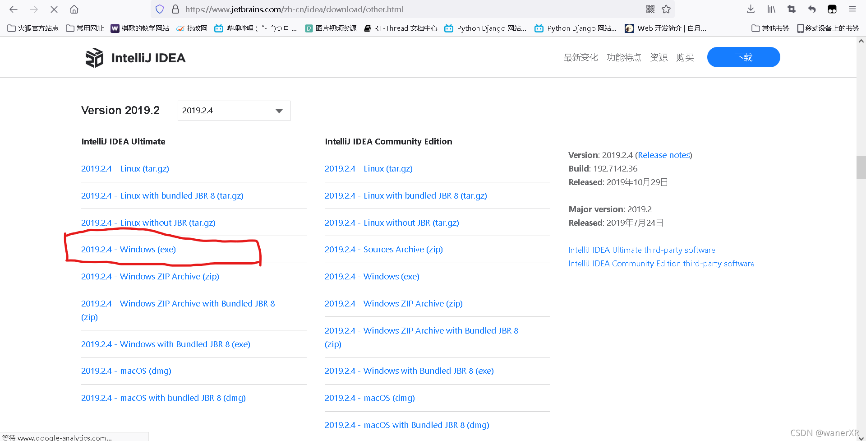The height and width of the screenshot is (441, 866).
Task: Open Community Edition third-party software link
Action: [661, 263]
